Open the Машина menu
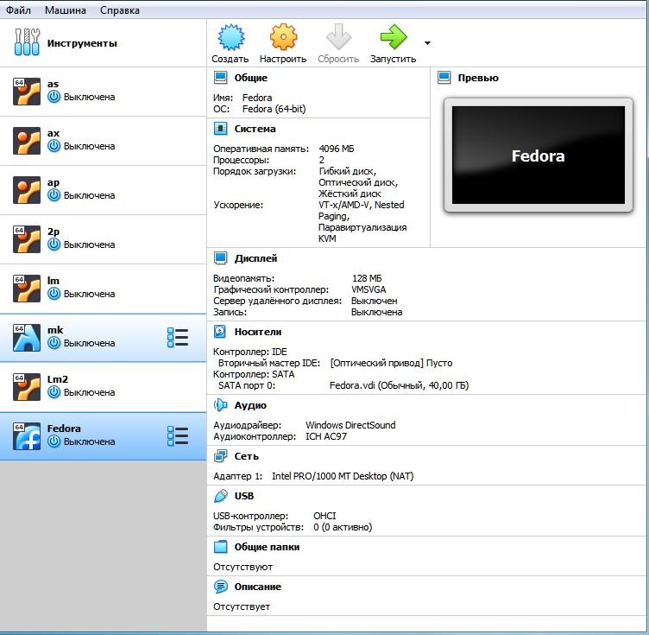This screenshot has width=649, height=635. tap(66, 10)
